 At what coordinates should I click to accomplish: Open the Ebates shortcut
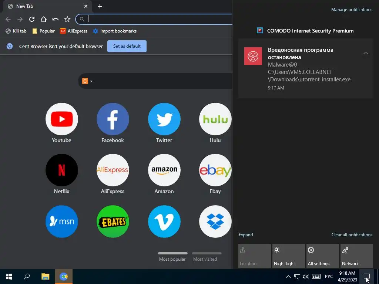tap(113, 222)
